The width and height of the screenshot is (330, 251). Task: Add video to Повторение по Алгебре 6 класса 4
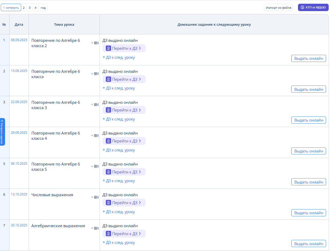(95, 136)
